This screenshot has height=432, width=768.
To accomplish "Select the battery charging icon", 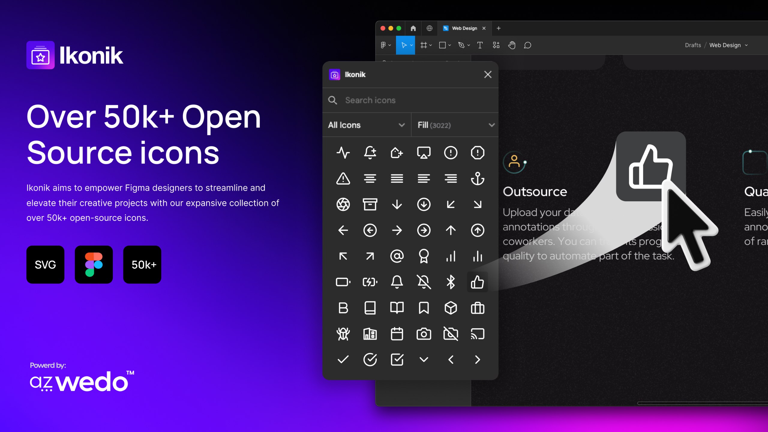I will [370, 282].
